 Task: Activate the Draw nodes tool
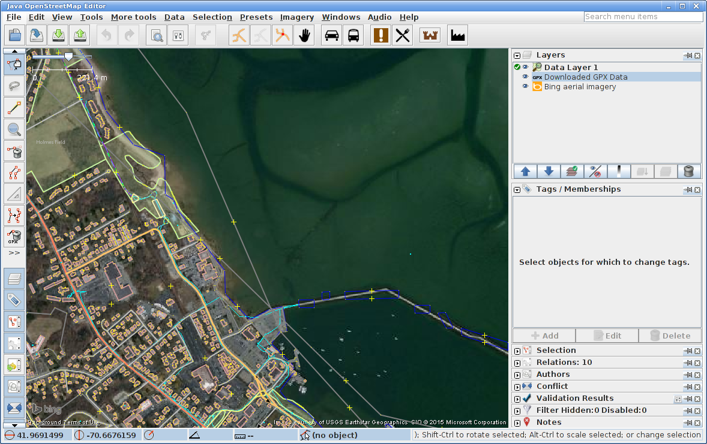click(14, 108)
